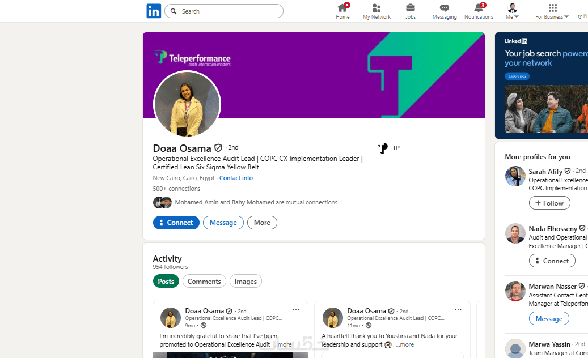Screen dimensions: 588x358
Task: Expand …more on the Youstina thank-you post
Action: coord(405,344)
